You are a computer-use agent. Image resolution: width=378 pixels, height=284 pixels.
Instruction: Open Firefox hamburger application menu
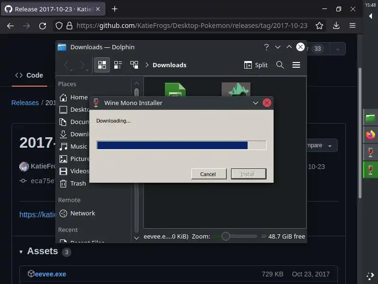[352, 26]
